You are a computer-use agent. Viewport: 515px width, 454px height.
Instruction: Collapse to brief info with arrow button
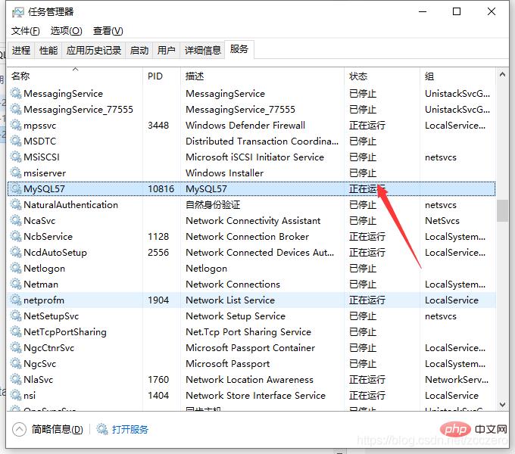pyautogui.click(x=17, y=429)
